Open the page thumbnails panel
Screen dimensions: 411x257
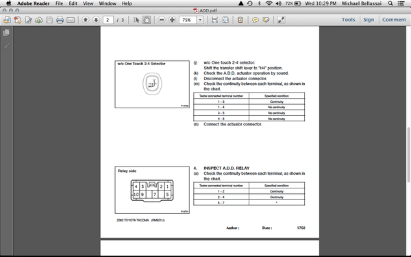pos(6,32)
